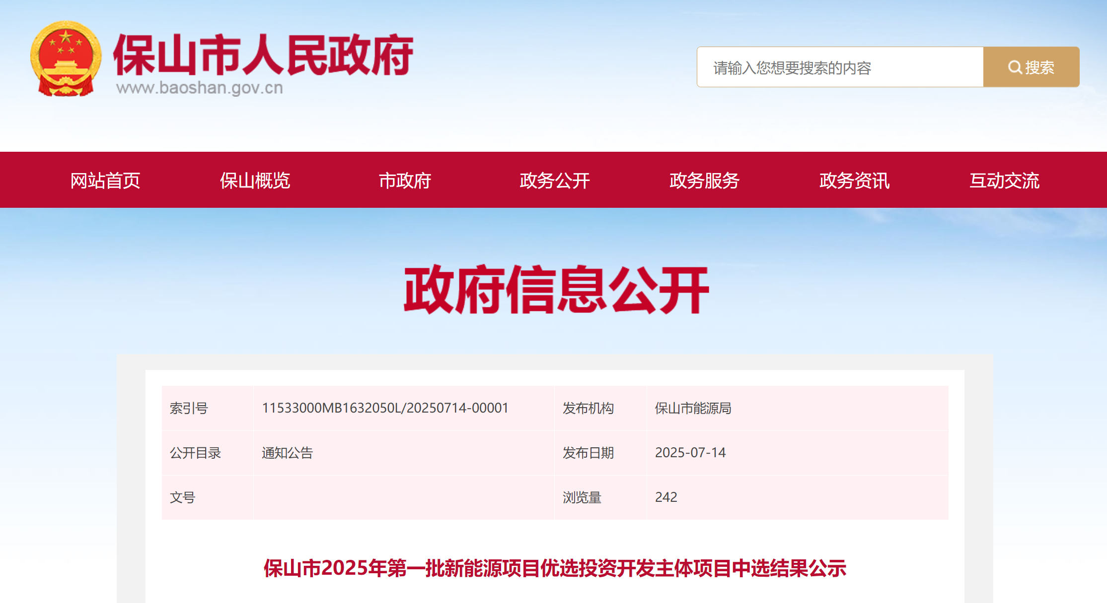Click the view count 242
This screenshot has height=603, width=1107.
(666, 497)
